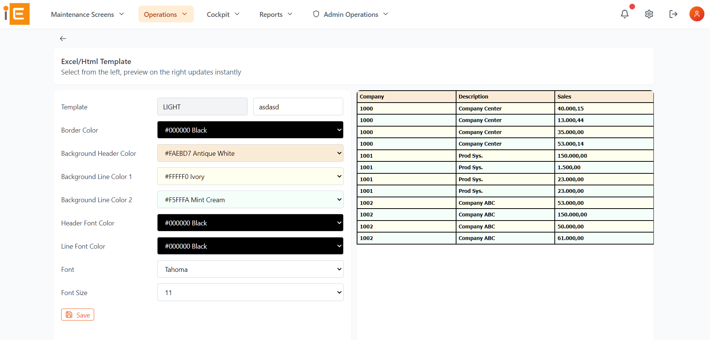Open the notifications bell
The image size is (710, 340).
click(624, 13)
